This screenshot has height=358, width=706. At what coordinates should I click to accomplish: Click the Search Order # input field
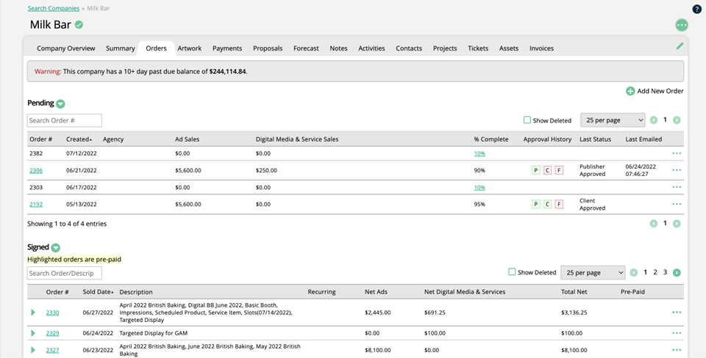point(65,120)
